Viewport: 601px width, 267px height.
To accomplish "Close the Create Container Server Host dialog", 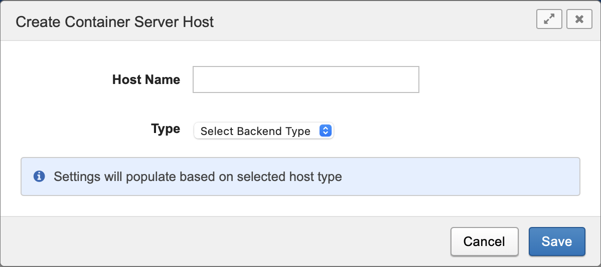I will point(579,19).
